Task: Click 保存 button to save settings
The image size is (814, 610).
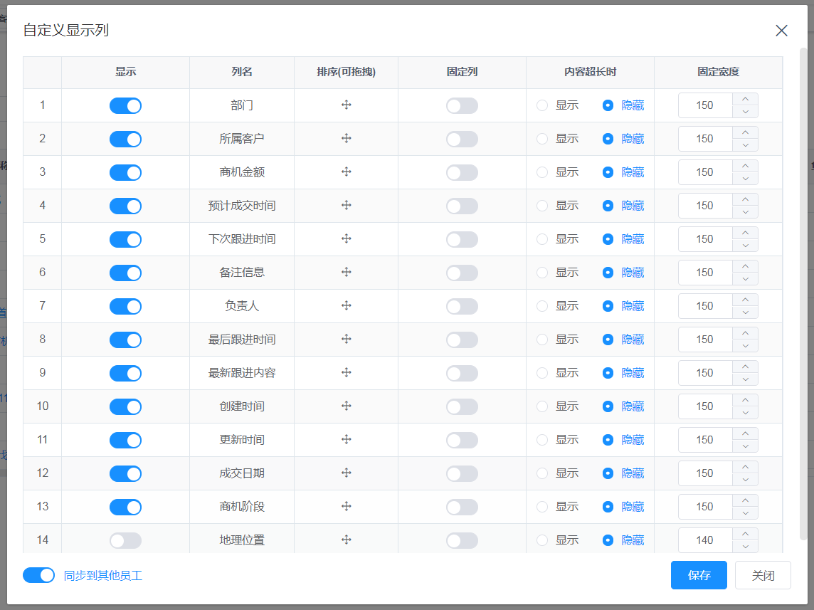Action: pyautogui.click(x=699, y=575)
